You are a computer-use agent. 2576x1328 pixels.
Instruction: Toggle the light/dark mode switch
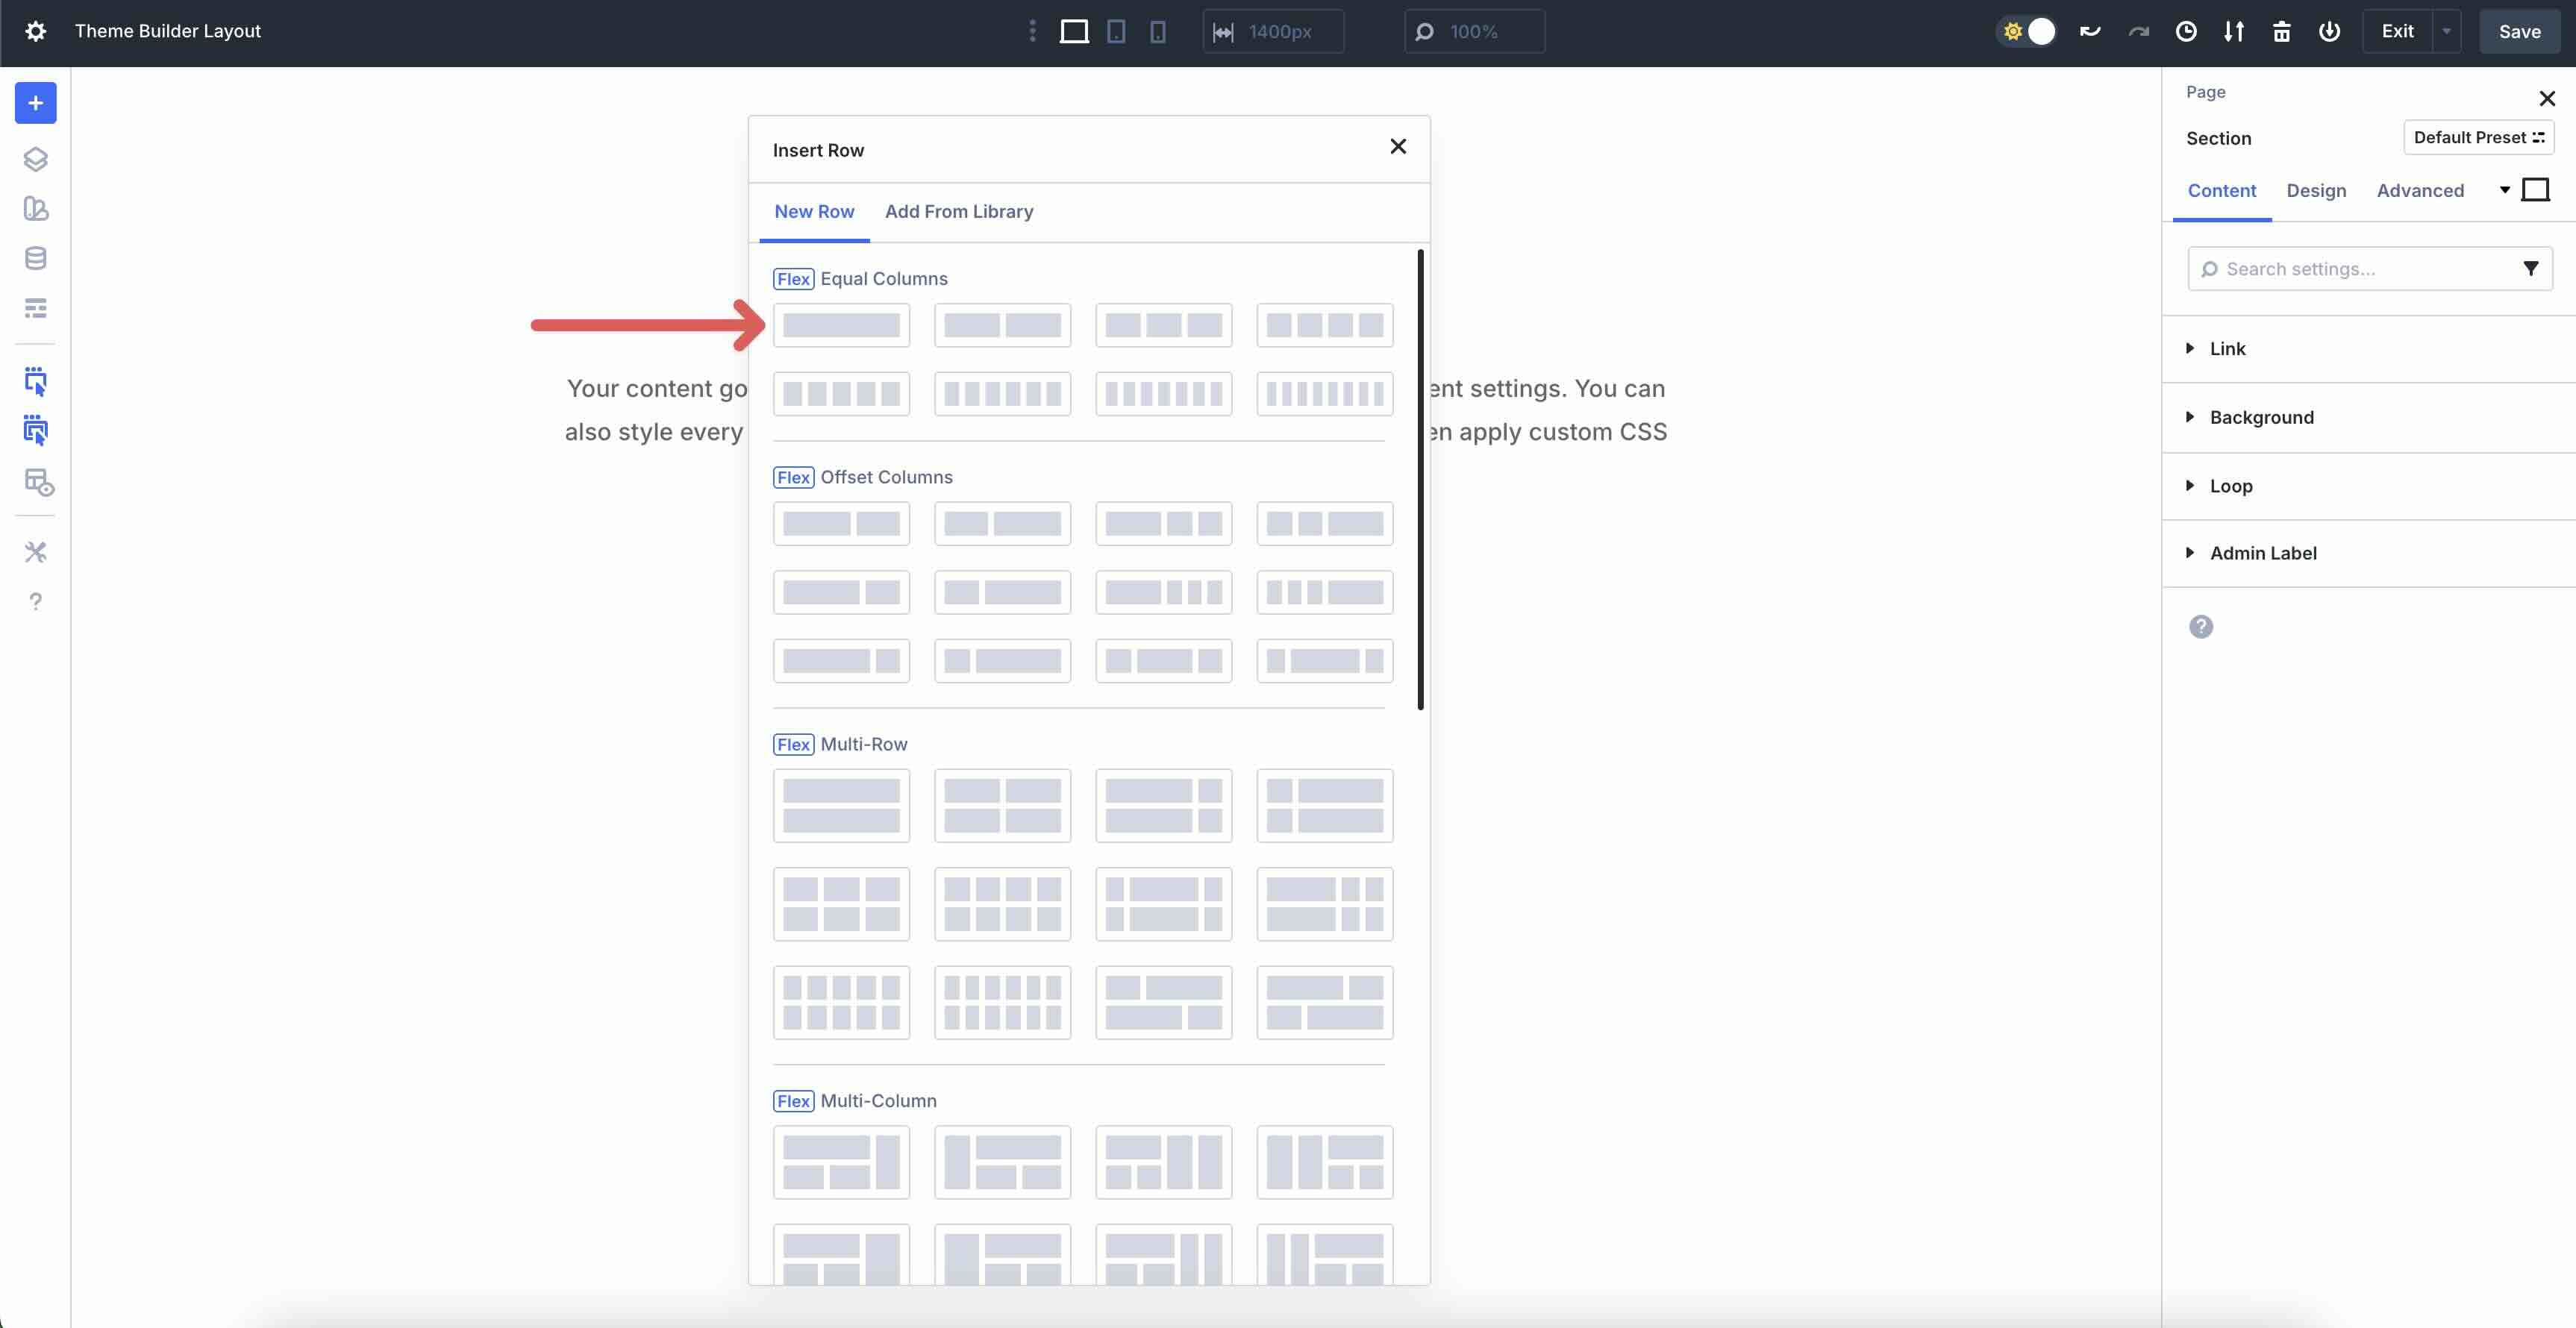point(2027,31)
